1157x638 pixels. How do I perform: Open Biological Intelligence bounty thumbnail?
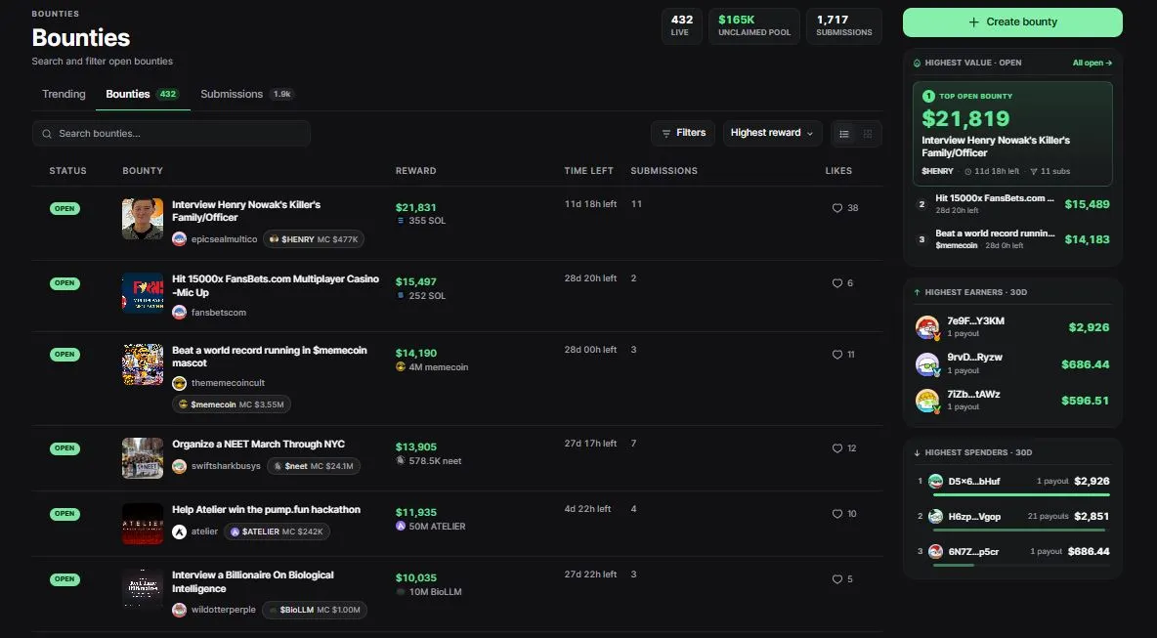(143, 589)
